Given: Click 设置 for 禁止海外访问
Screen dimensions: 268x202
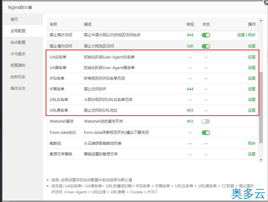Looking at the screenshot, I should pyautogui.click(x=241, y=35).
